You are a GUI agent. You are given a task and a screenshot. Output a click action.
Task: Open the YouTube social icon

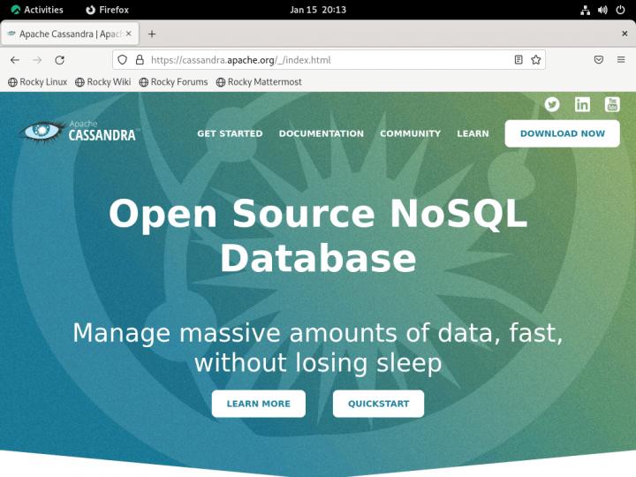(612, 104)
